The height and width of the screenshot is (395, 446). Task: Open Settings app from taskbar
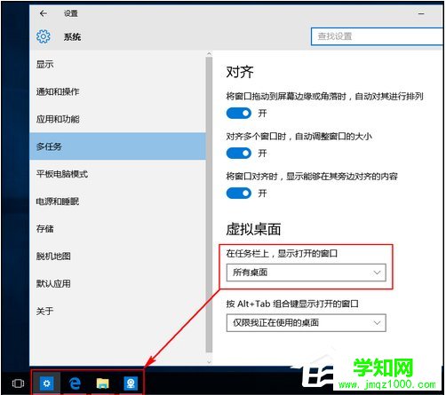(46, 383)
